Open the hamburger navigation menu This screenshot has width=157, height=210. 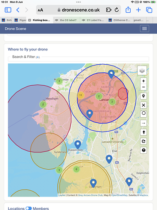click(144, 29)
